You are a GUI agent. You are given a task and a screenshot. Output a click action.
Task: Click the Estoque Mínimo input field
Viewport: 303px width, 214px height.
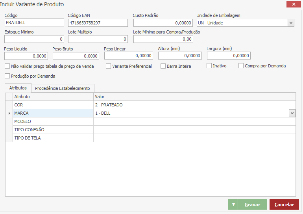pos(34,39)
